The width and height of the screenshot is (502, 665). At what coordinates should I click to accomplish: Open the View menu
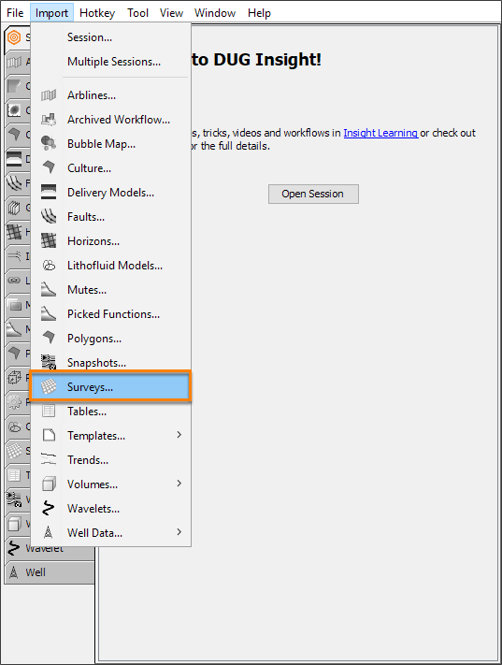(171, 13)
